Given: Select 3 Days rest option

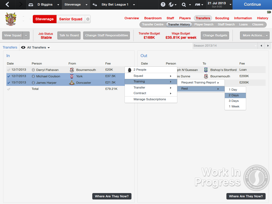Looking at the screenshot, I should pos(235,101).
